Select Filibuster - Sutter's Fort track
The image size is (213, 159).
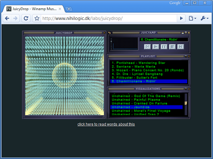[149, 78]
